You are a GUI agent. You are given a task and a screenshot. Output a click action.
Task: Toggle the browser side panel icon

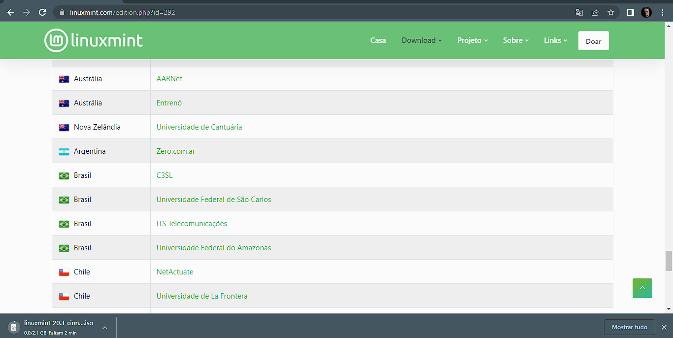point(631,12)
